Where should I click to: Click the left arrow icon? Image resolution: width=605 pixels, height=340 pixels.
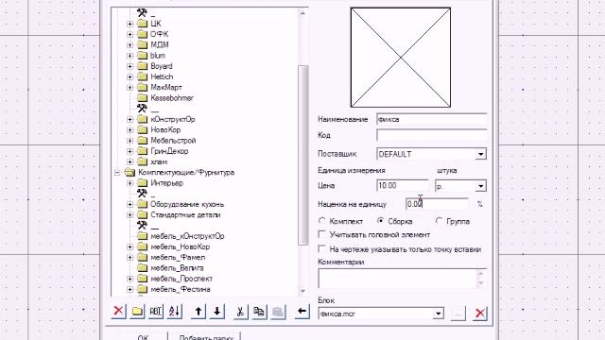pyautogui.click(x=302, y=311)
